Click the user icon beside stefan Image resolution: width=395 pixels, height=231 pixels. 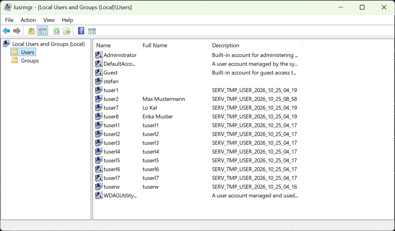point(99,81)
